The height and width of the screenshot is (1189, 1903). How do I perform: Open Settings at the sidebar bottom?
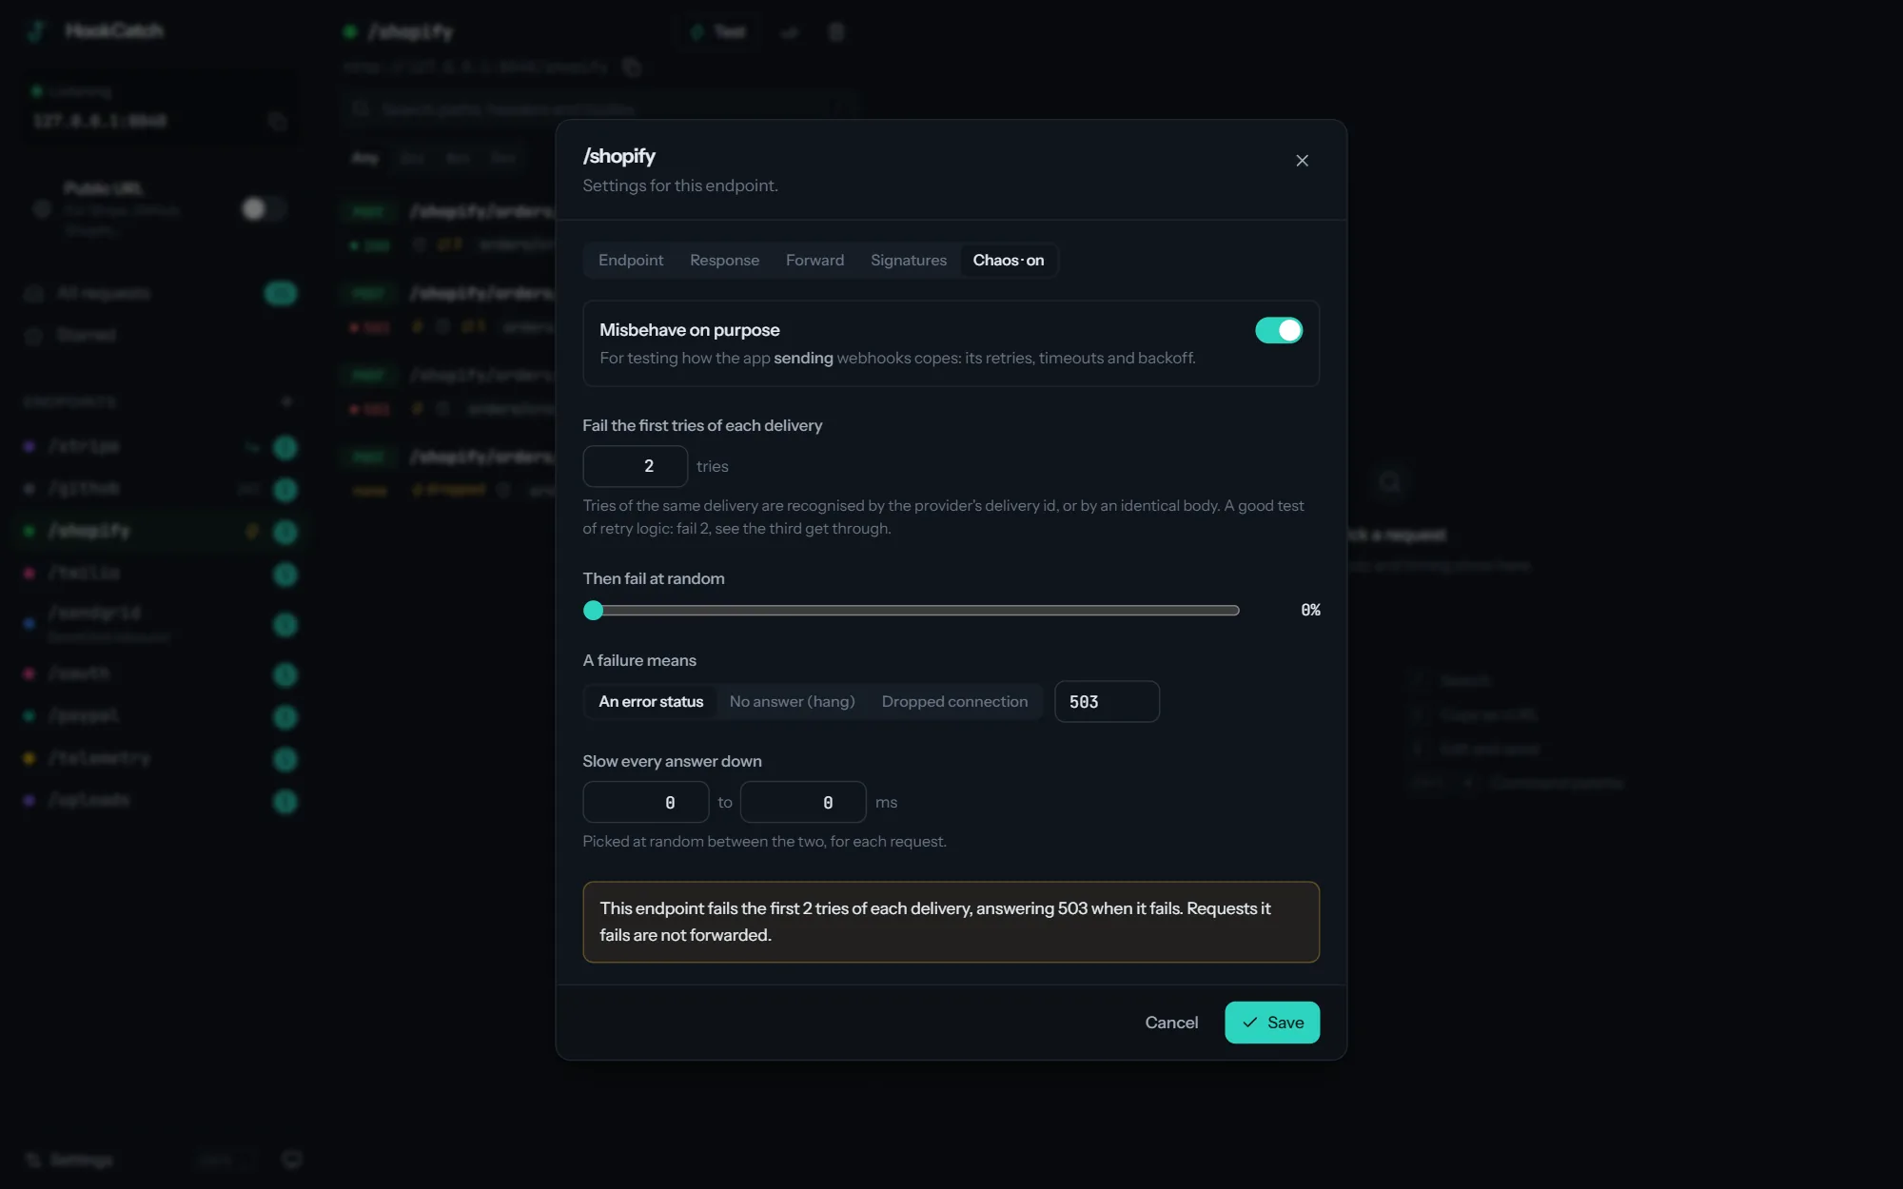(69, 1160)
